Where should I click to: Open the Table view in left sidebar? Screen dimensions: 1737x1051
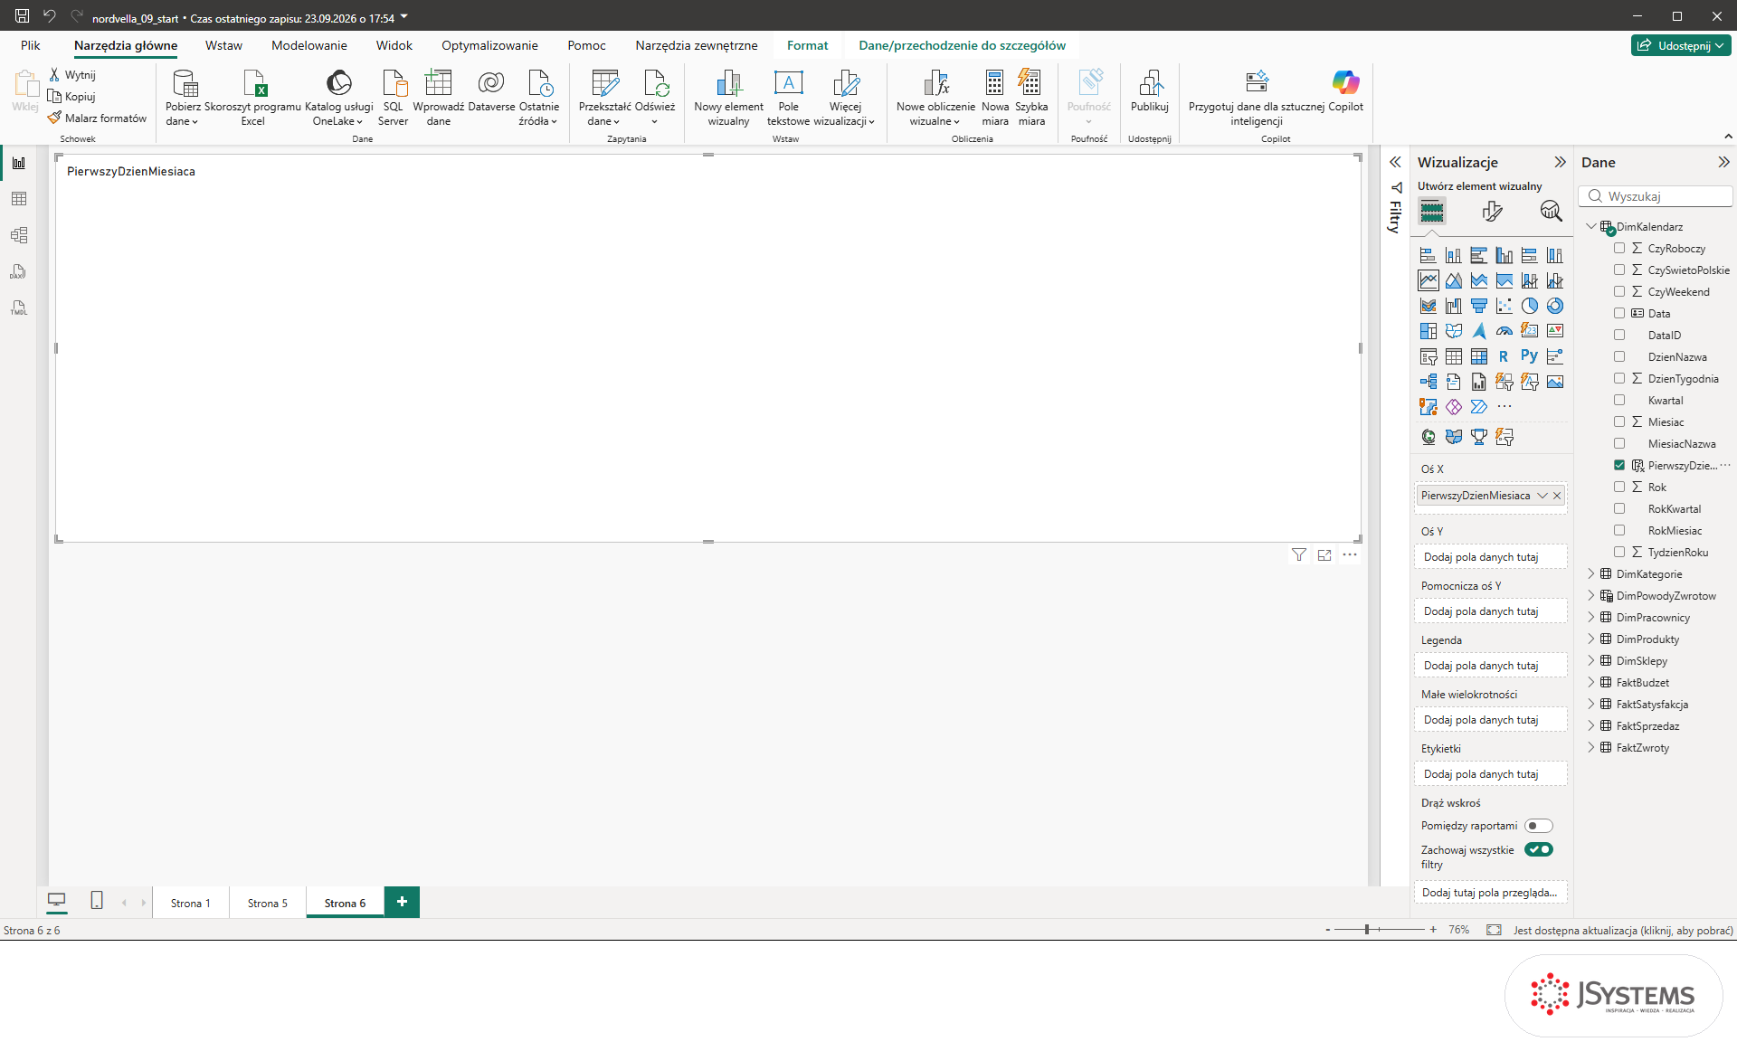coord(19,199)
